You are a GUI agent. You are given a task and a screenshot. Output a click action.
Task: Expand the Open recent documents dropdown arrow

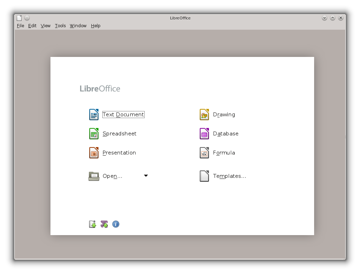click(146, 175)
